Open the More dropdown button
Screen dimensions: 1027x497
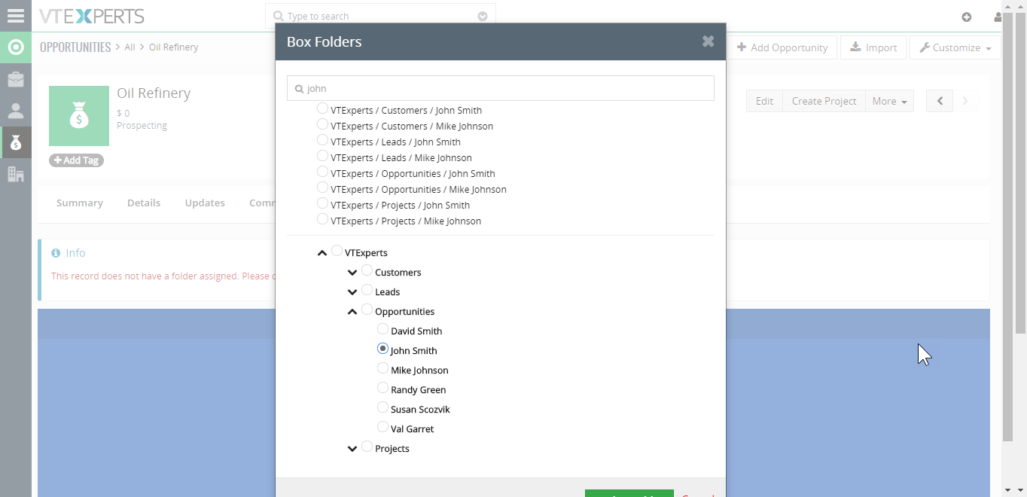(x=889, y=101)
